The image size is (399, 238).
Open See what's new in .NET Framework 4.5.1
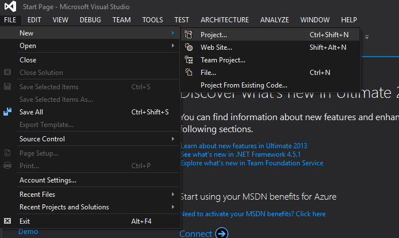[241, 154]
